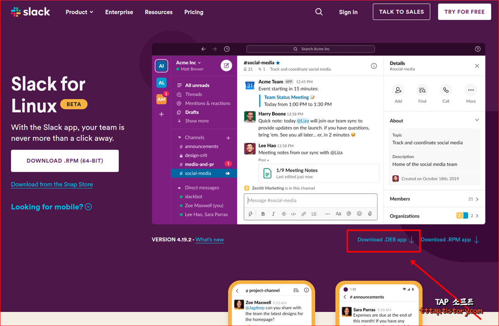Open the site search magnifier icon
499x326 pixels.
point(319,12)
